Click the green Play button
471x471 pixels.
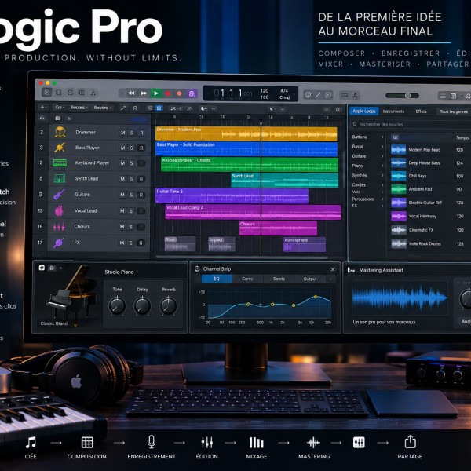(155, 93)
